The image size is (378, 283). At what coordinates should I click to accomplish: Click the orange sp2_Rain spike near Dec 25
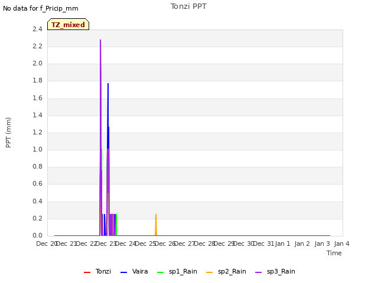(156, 224)
